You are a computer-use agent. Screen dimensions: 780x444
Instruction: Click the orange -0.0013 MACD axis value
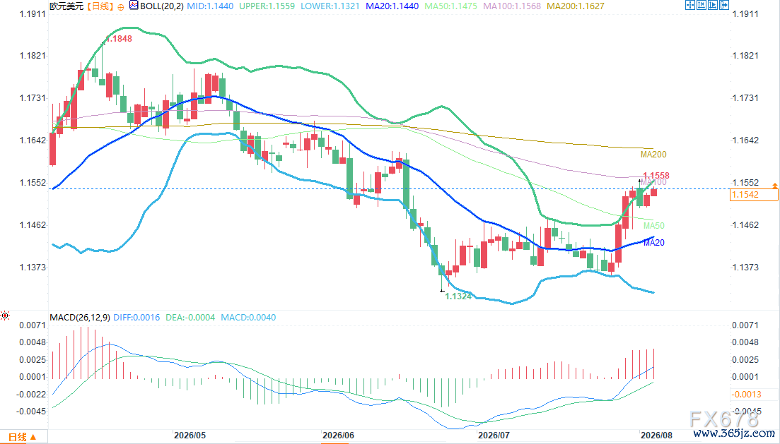(746, 395)
